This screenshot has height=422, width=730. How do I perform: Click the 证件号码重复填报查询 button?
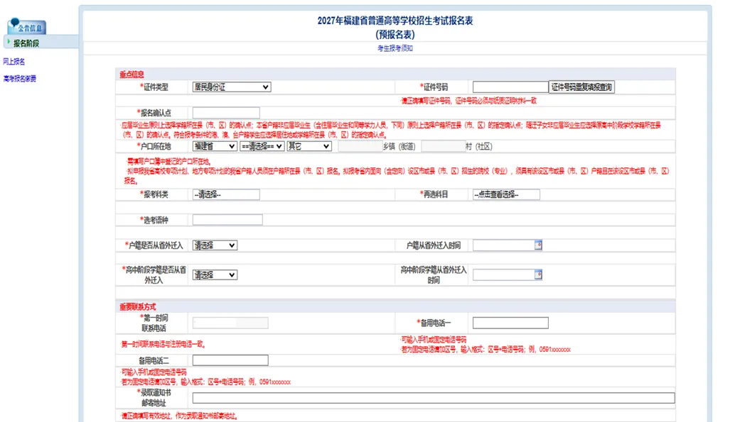click(581, 87)
